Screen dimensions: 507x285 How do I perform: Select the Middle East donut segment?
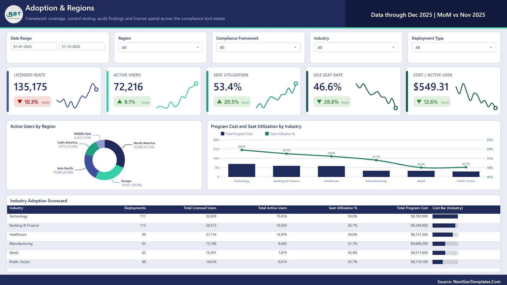click(x=101, y=144)
